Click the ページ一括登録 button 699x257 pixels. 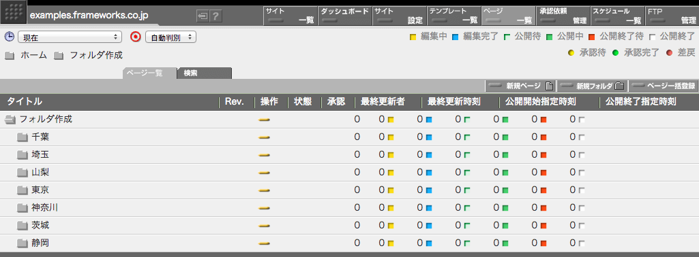point(663,86)
